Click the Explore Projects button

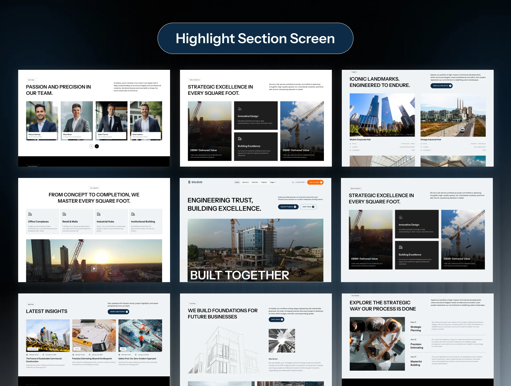(x=288, y=207)
